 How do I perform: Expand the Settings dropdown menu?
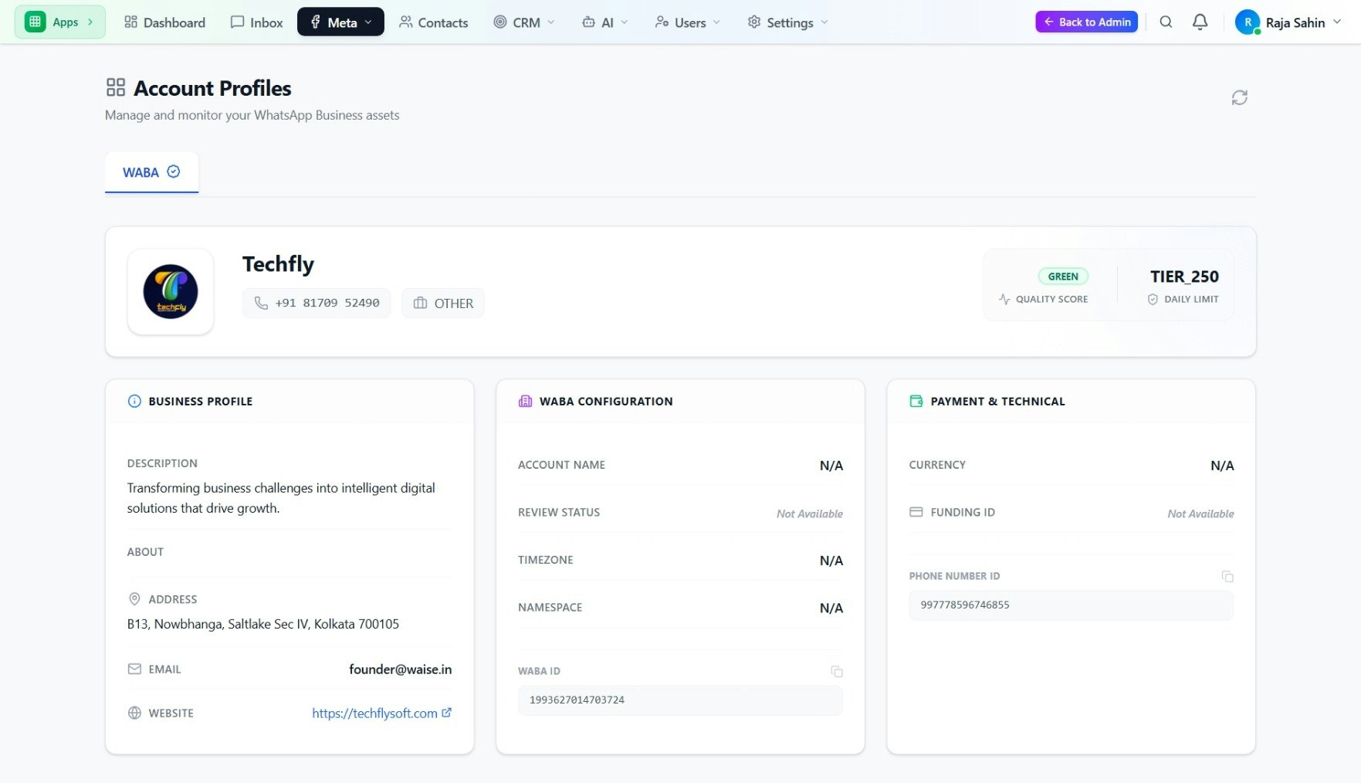pyautogui.click(x=787, y=22)
